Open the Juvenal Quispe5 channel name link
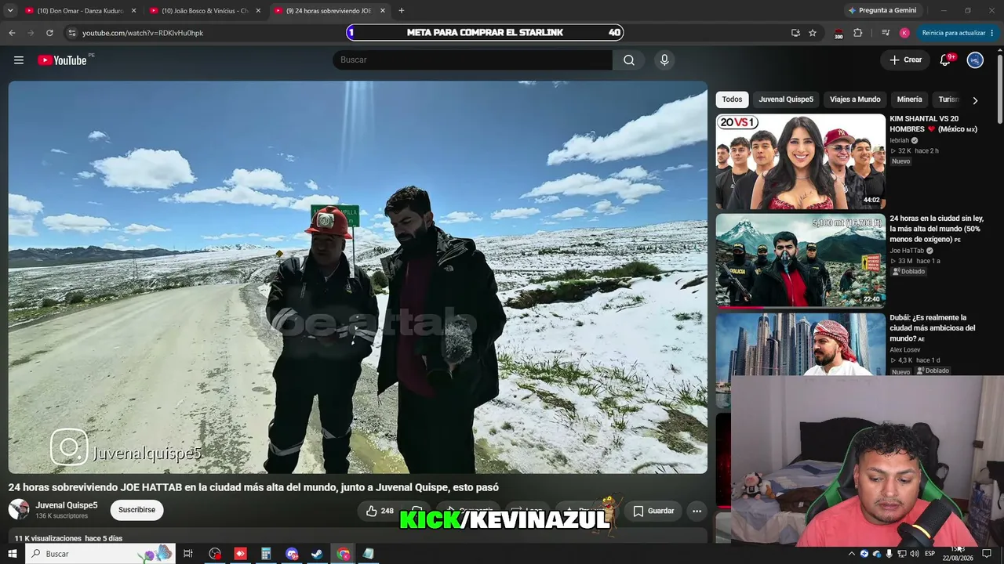The width and height of the screenshot is (1004, 564). click(67, 505)
